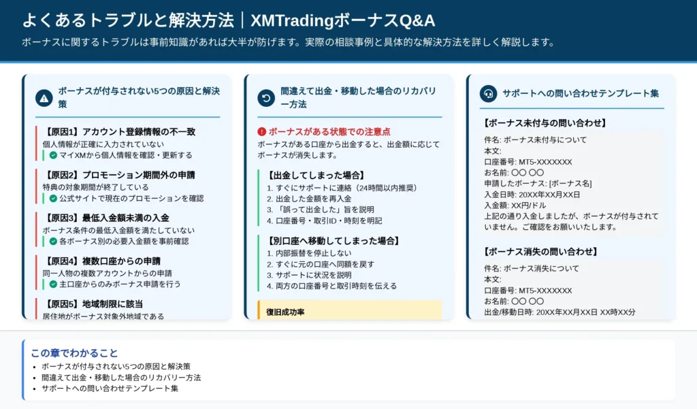Click the page title よくあるトラブルと解決方法｜XMTradingボーナスQ&A
This screenshot has width=697, height=409.
pos(229,20)
